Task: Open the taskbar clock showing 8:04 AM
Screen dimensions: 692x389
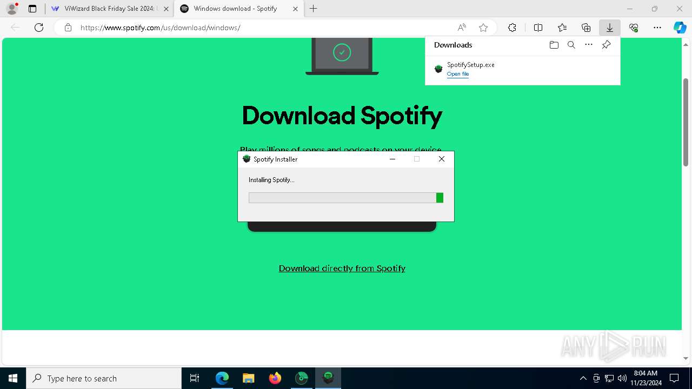Action: [646, 378]
